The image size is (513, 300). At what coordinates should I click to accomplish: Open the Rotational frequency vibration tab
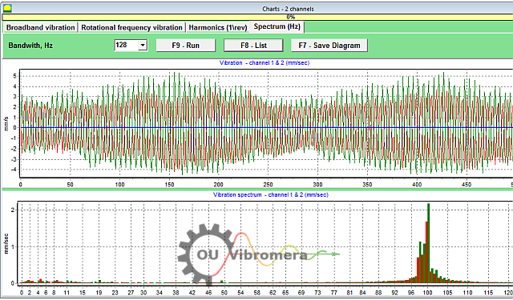click(131, 27)
